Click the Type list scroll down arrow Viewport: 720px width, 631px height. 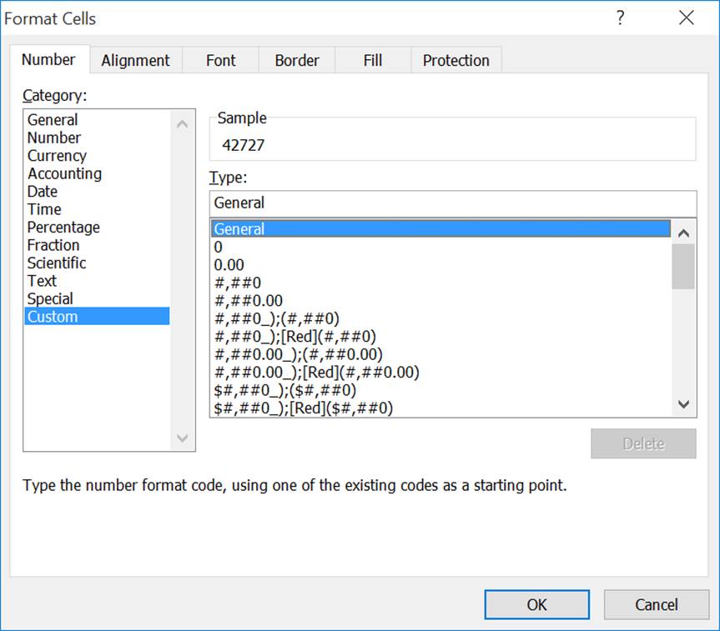(684, 404)
